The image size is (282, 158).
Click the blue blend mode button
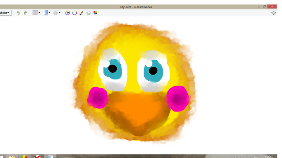coord(46,13)
